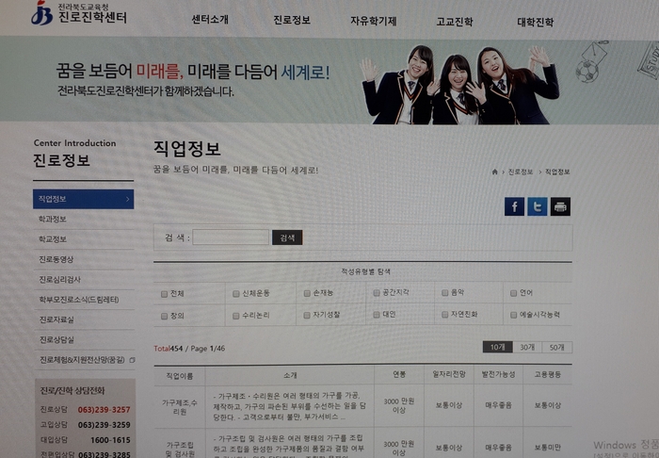Viewport: 659px width, 458px height.
Task: Check the 신체운동 checkbox
Action: [x=235, y=294]
